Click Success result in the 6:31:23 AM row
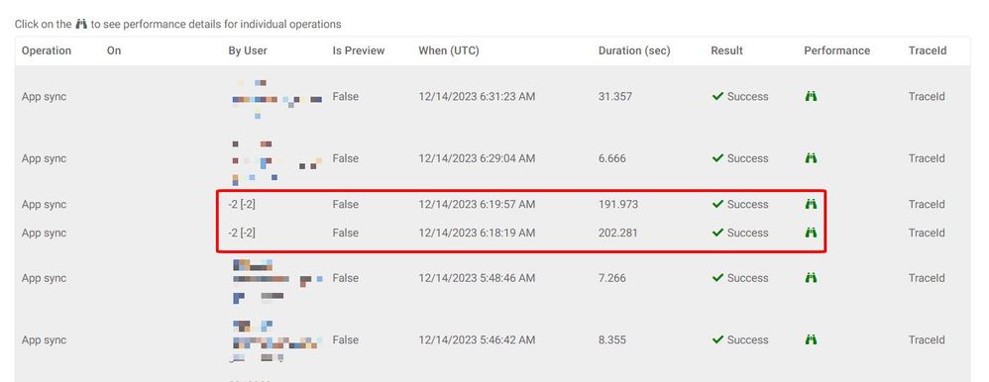The width and height of the screenshot is (989, 382). pos(740,96)
